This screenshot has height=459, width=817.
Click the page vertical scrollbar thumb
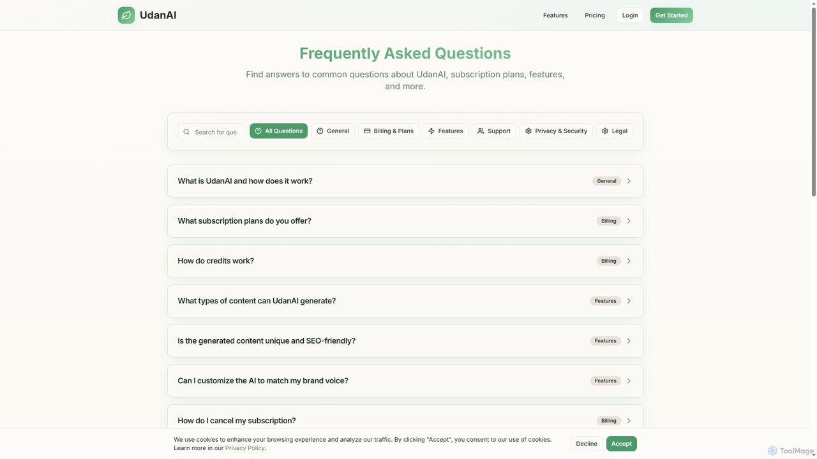click(x=813, y=102)
